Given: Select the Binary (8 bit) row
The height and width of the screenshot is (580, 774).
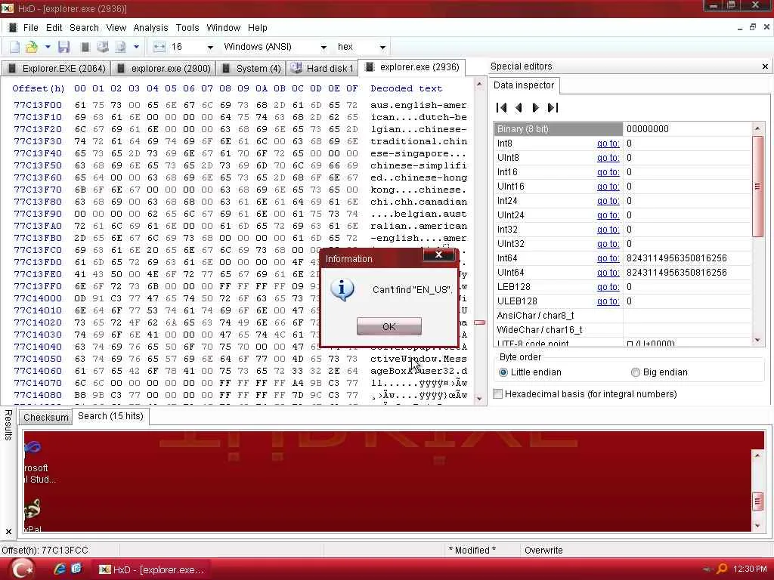Looking at the screenshot, I should pos(622,128).
